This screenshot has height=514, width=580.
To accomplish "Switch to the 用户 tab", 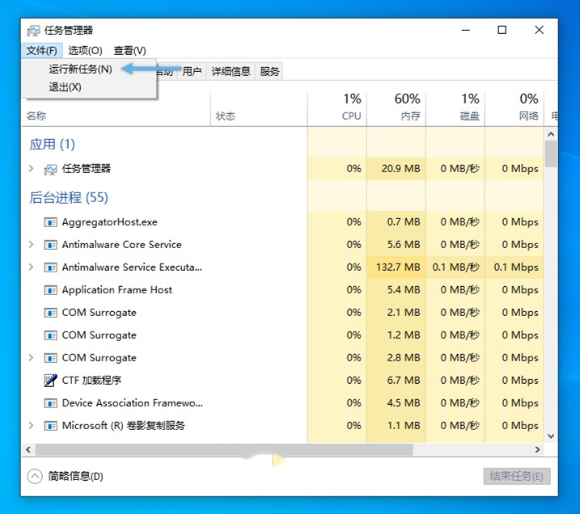I will coord(192,71).
